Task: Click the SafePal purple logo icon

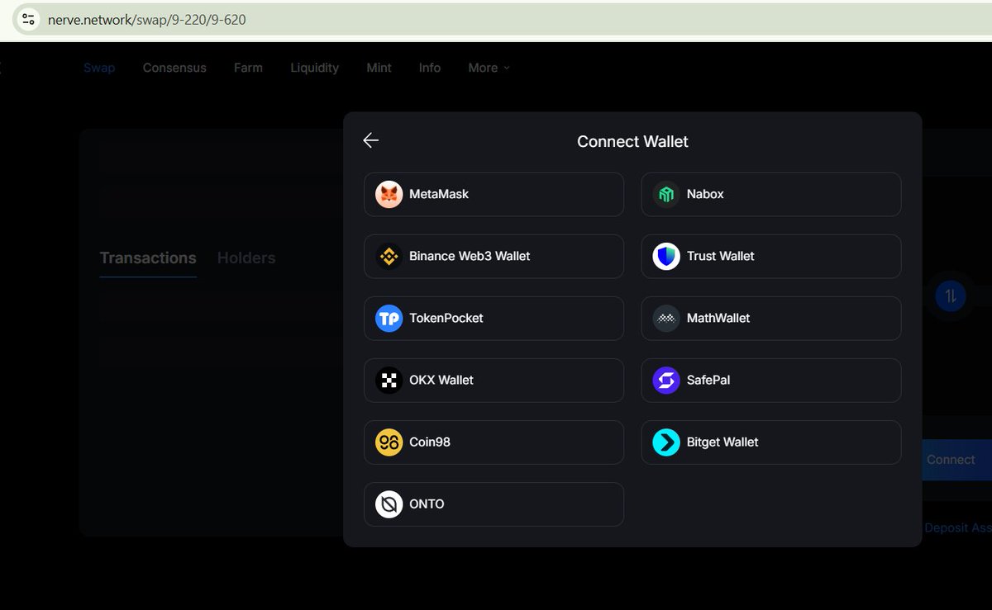Action: [666, 380]
